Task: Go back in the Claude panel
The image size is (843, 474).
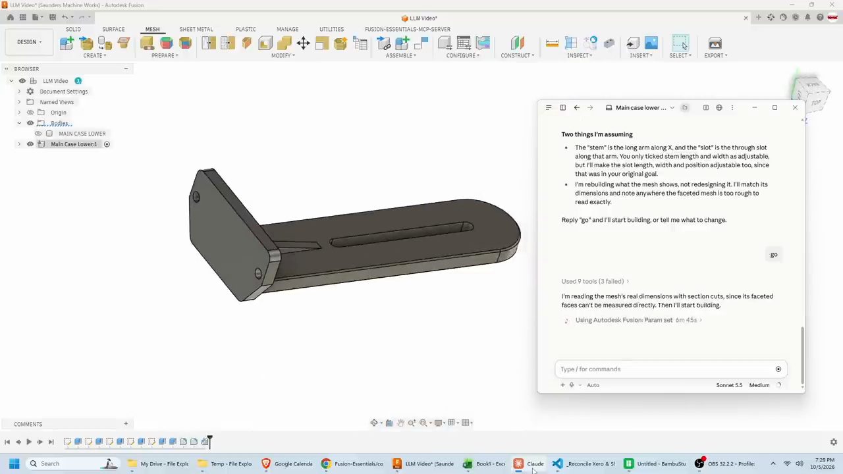Action: pyautogui.click(x=576, y=107)
